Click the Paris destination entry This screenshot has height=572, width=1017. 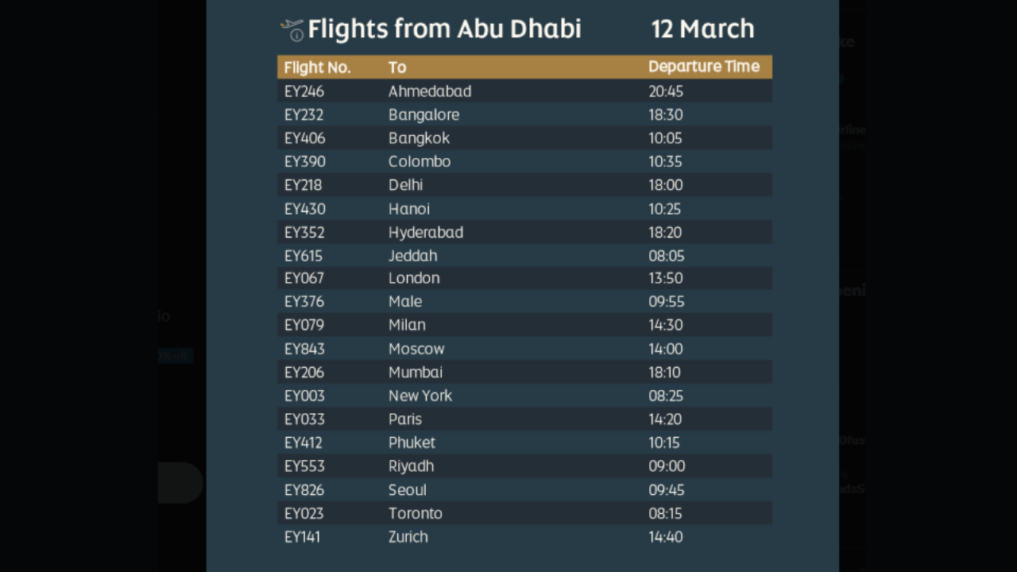point(405,419)
